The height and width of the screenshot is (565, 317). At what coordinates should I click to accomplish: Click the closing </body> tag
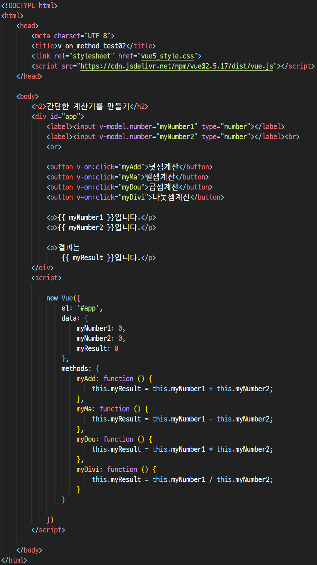click(x=29, y=550)
